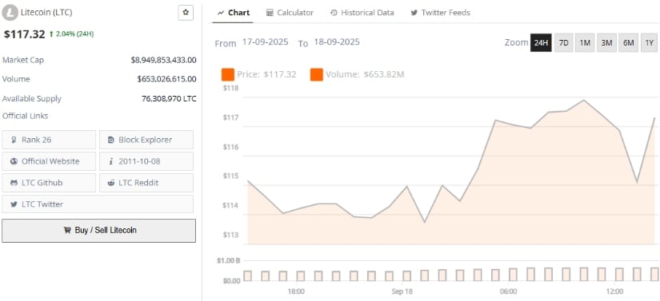Open LTC Reddit link
This screenshot has height=301, width=660.
146,183
